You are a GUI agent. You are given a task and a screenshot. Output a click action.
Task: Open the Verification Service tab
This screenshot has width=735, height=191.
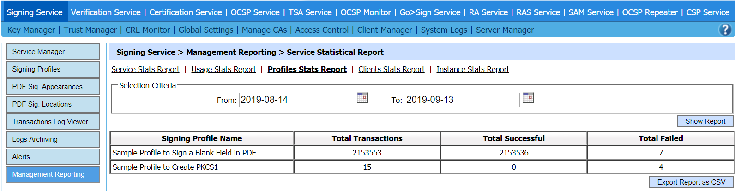106,12
